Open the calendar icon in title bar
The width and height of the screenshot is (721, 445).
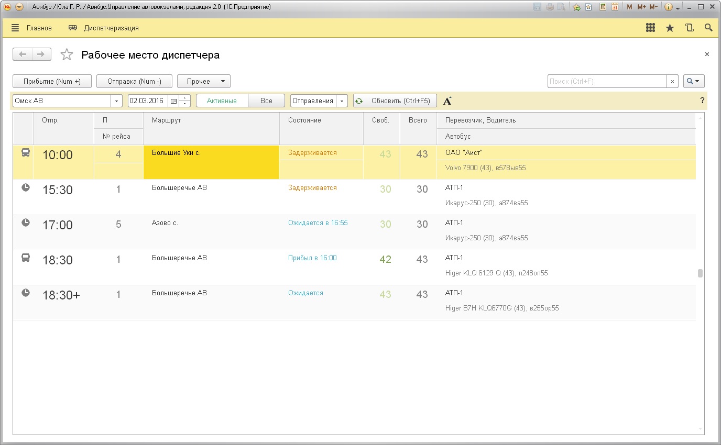point(615,7)
